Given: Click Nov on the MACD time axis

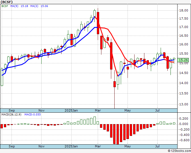Looking at the screenshot, I should tap(41, 146).
